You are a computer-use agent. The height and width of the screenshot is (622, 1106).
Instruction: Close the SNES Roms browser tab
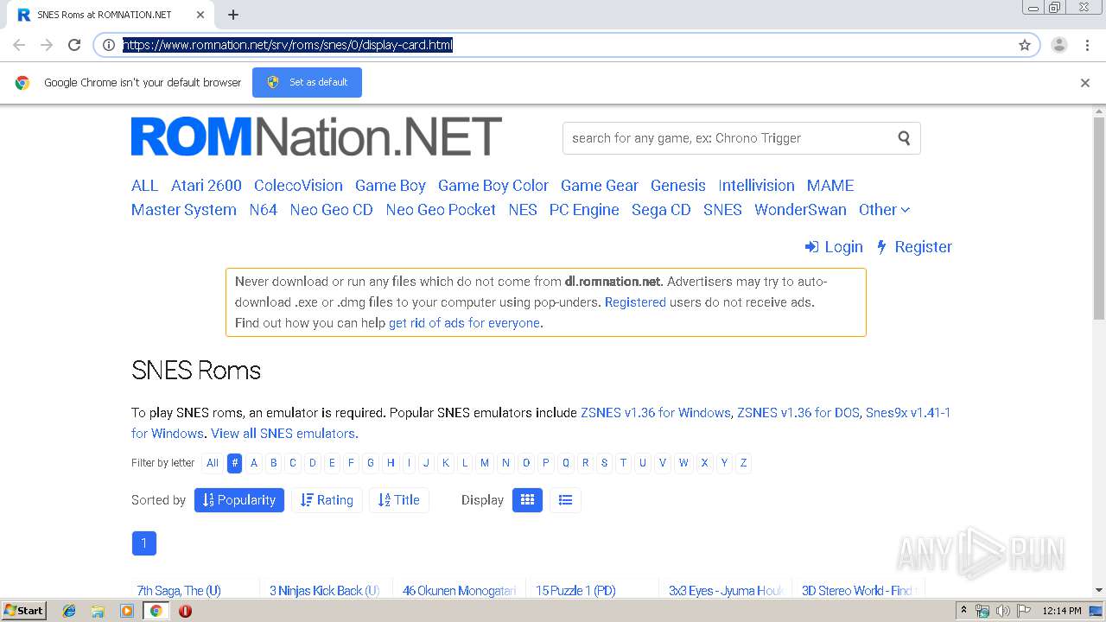point(200,15)
